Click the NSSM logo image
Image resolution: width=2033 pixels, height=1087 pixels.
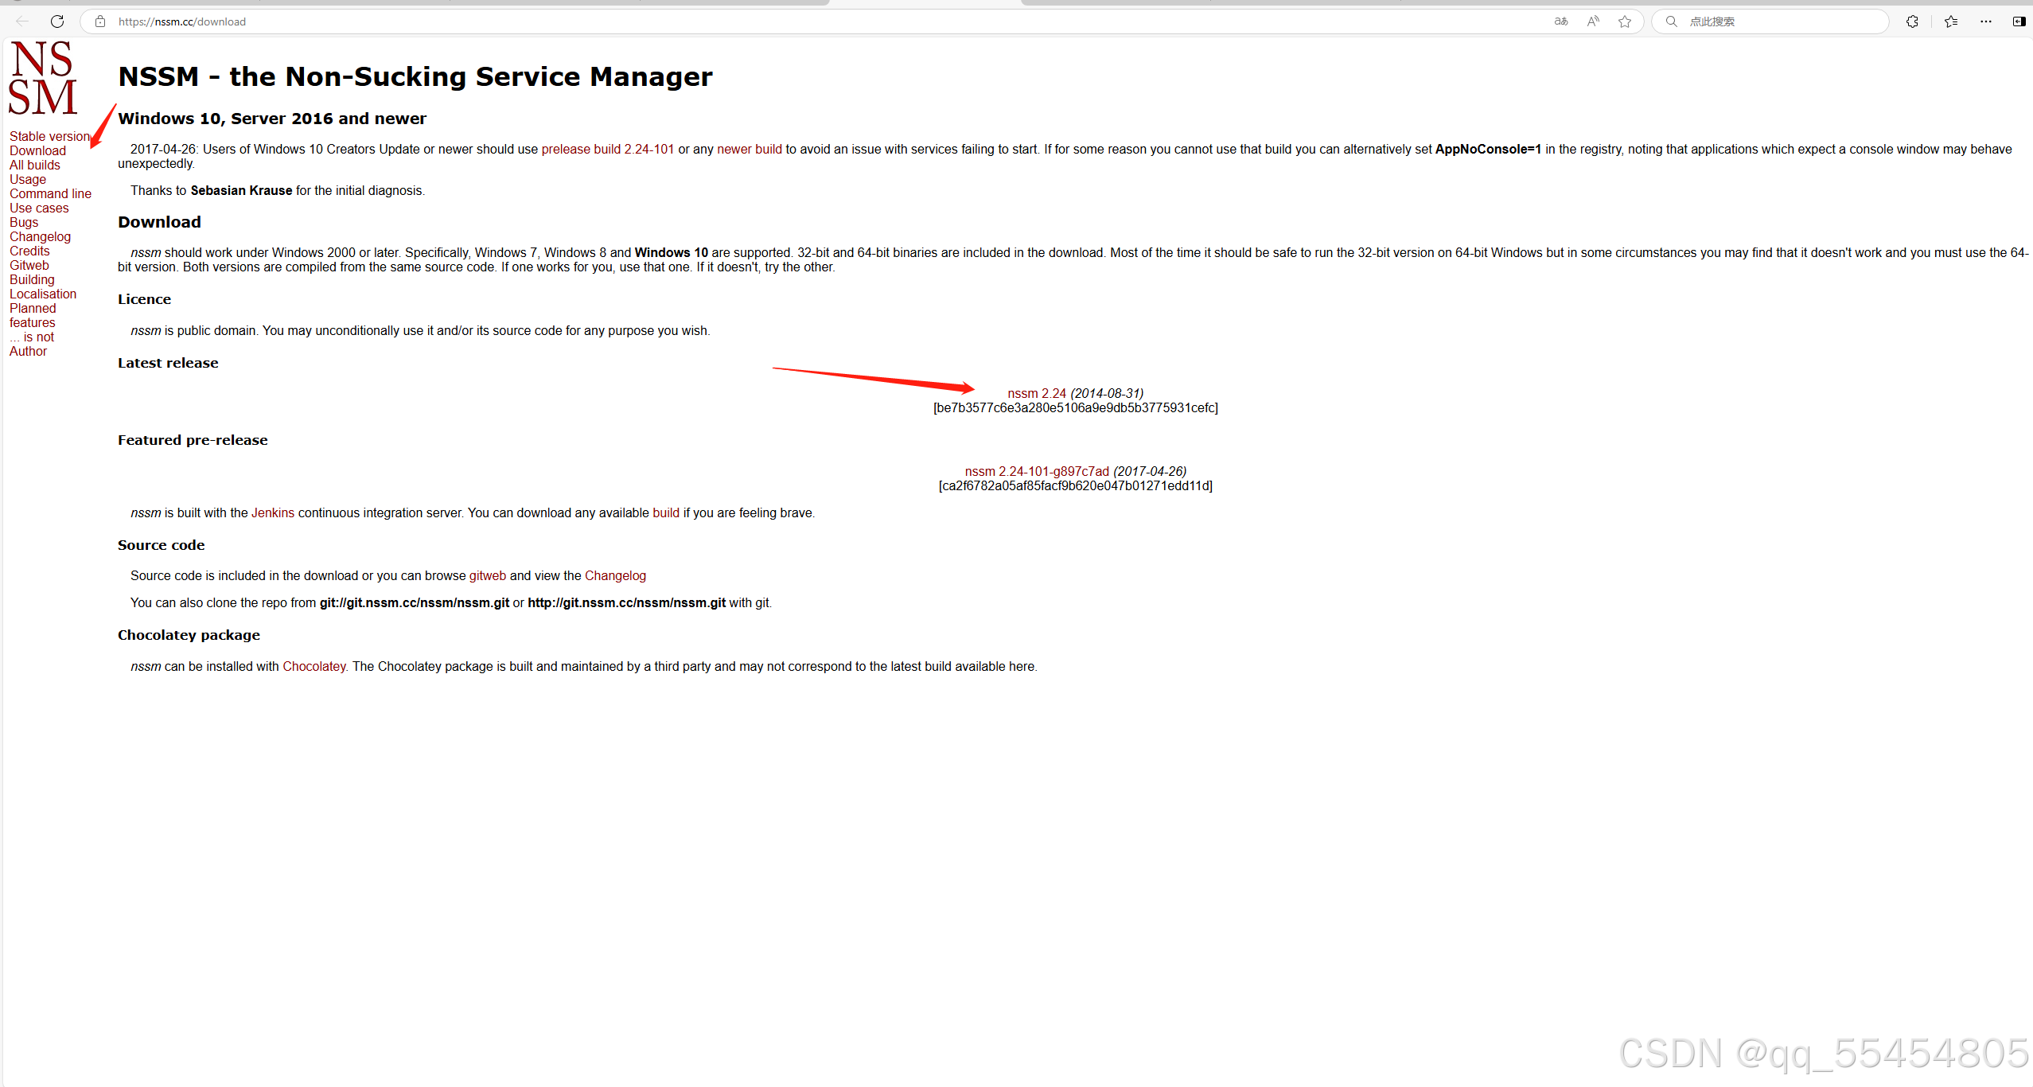point(43,77)
